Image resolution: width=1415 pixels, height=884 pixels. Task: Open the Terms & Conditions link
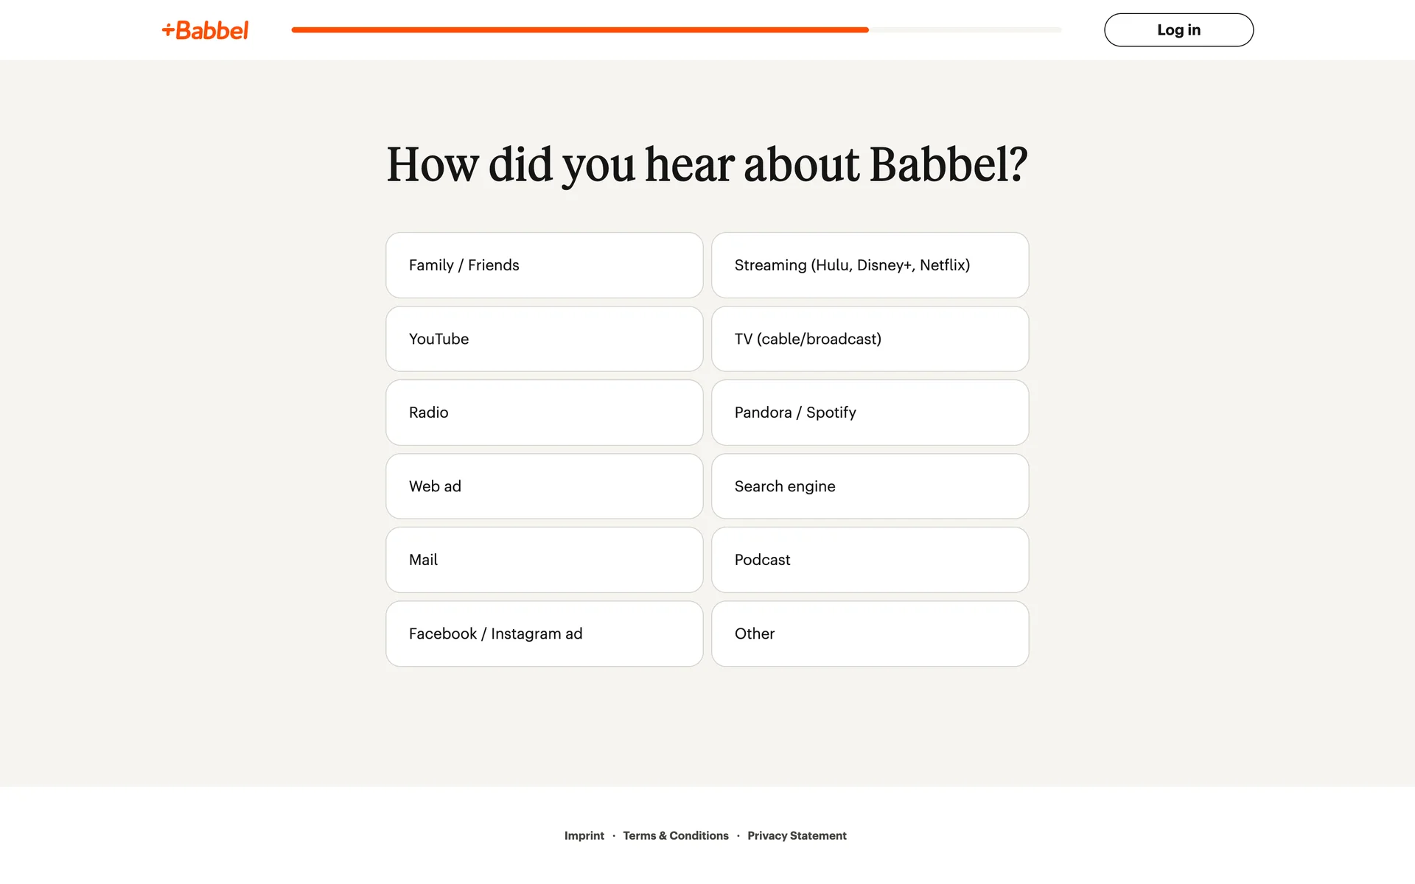[x=675, y=835]
